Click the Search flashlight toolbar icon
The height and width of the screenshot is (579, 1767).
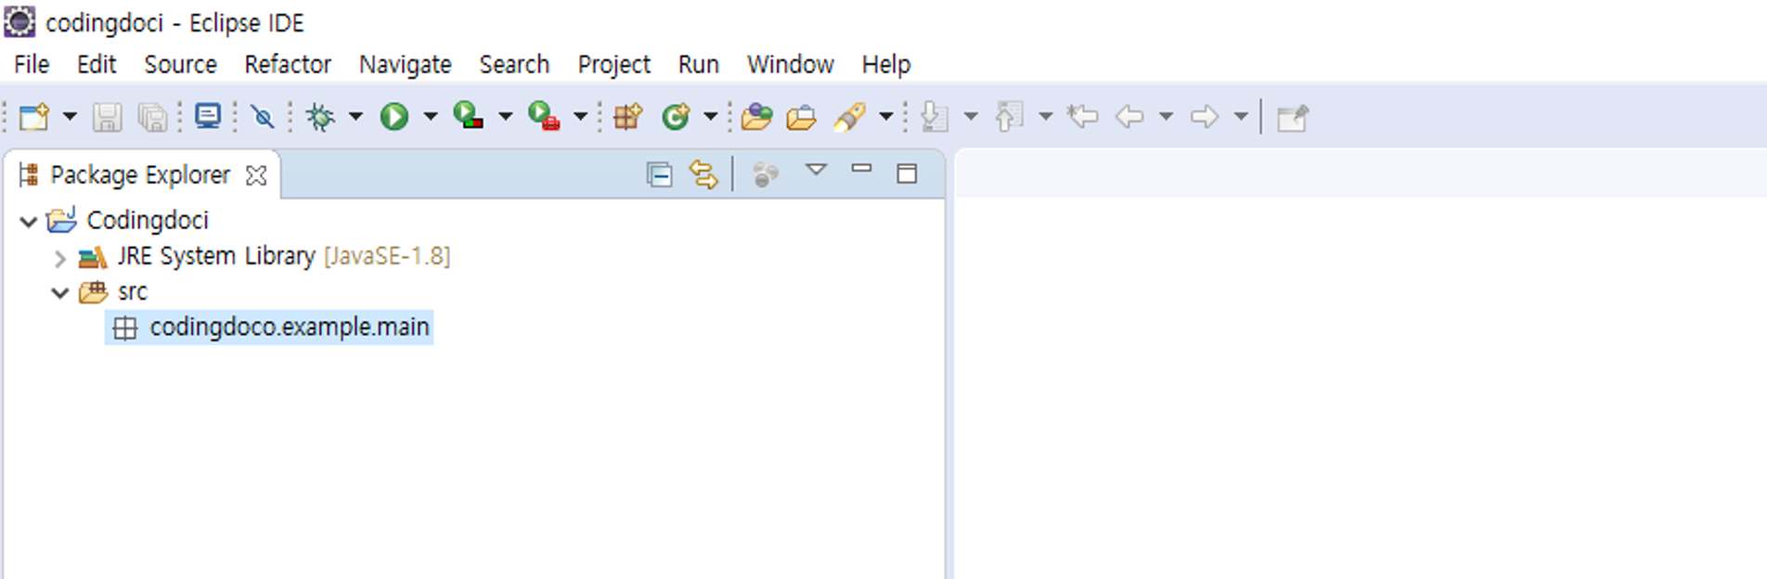coord(850,117)
